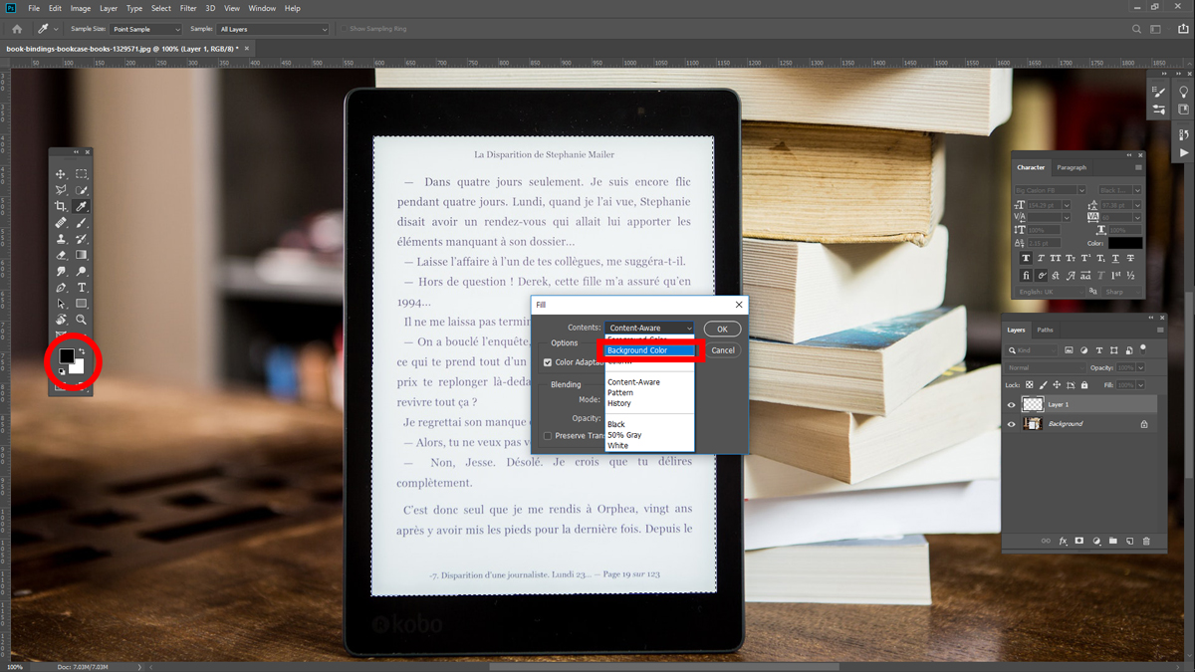1195x672 pixels.
Task: Select the Gradient tool
Action: pos(82,255)
